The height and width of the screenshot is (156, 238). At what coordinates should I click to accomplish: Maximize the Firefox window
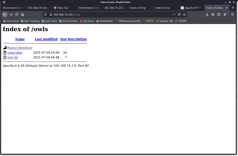point(230,2)
